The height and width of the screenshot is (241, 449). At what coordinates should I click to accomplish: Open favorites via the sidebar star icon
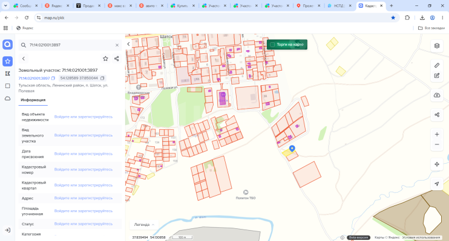point(7,61)
